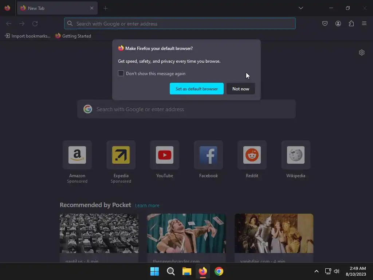This screenshot has width=373, height=280.
Task: Expand the list all tabs chevron
Action: (x=301, y=8)
